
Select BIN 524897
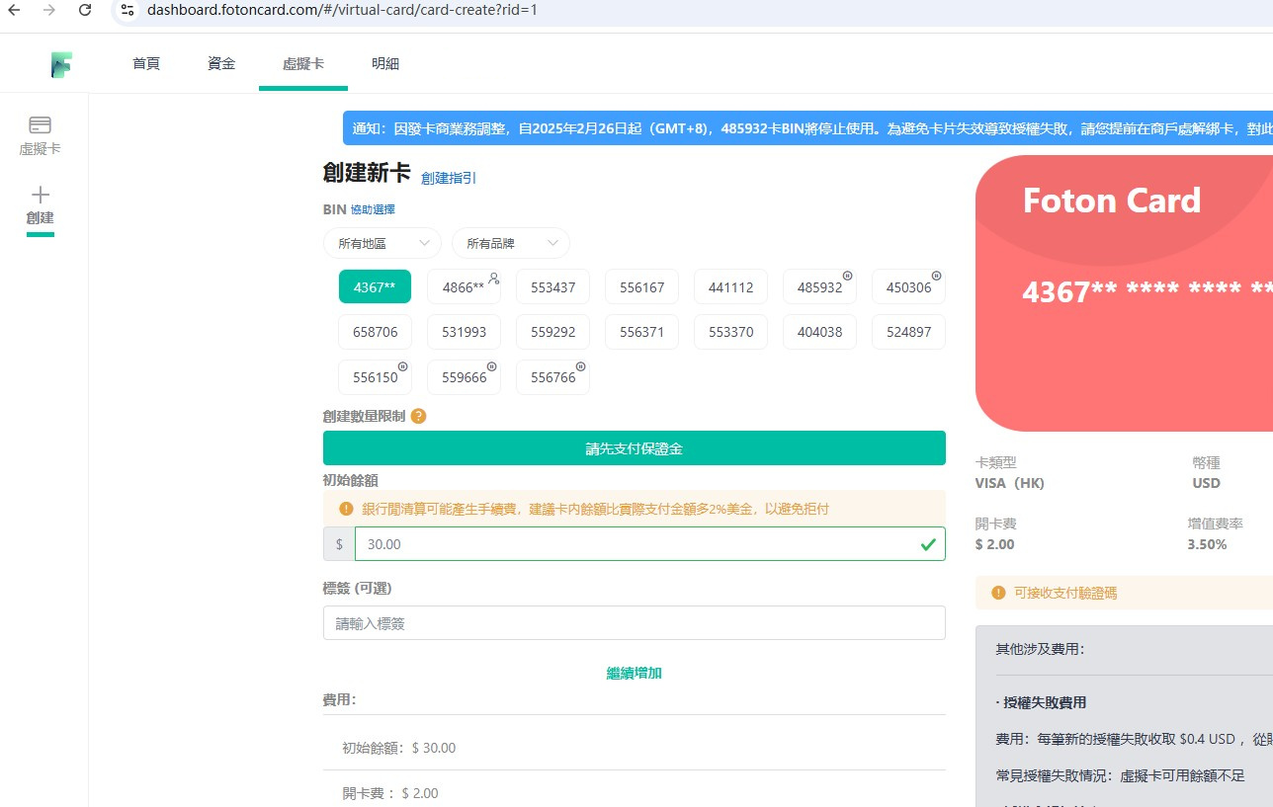(909, 332)
